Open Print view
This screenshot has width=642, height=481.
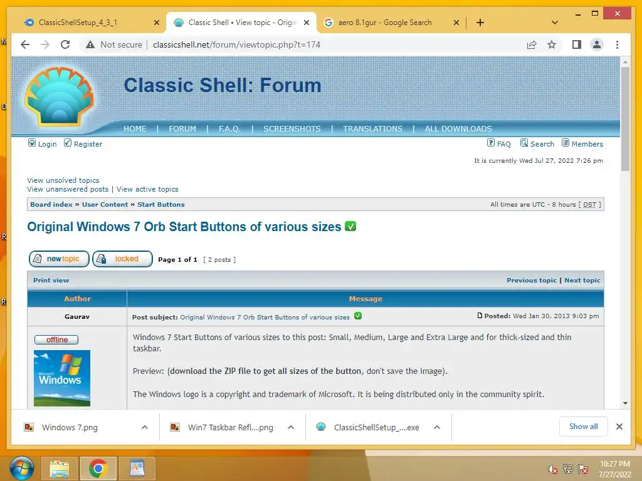point(51,280)
